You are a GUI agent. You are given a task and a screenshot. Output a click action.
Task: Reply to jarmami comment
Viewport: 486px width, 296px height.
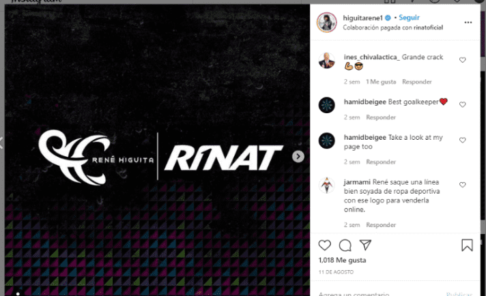click(381, 225)
